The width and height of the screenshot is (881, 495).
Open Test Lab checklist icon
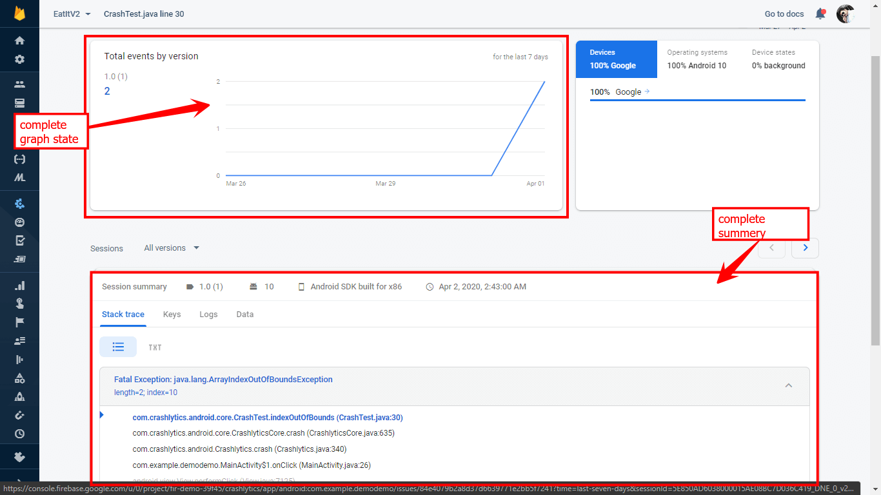click(19, 240)
